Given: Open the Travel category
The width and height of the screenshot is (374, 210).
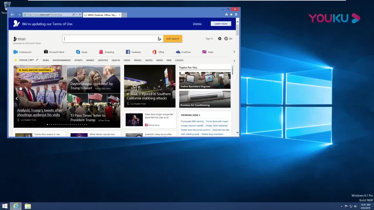Looking at the screenshot, I should click(x=138, y=60).
